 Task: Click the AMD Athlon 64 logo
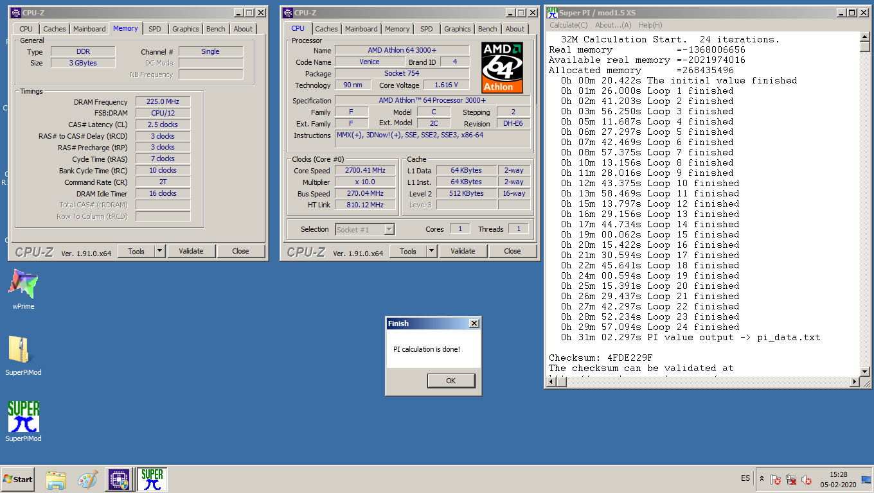(x=502, y=67)
